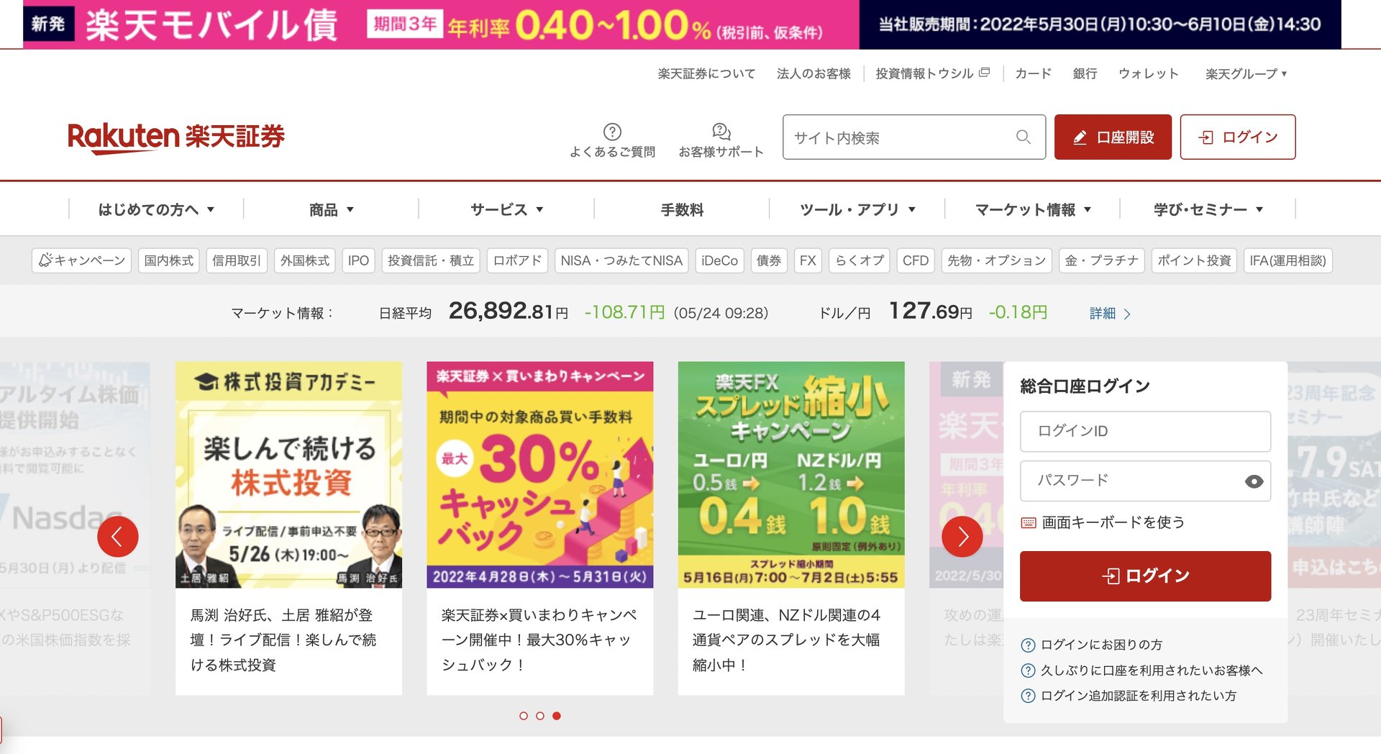Expand the 楽天グループ dropdown
The height and width of the screenshot is (754, 1381).
pos(1246,73)
